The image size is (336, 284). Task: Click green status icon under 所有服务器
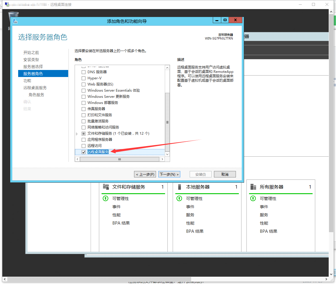pyautogui.click(x=253, y=199)
